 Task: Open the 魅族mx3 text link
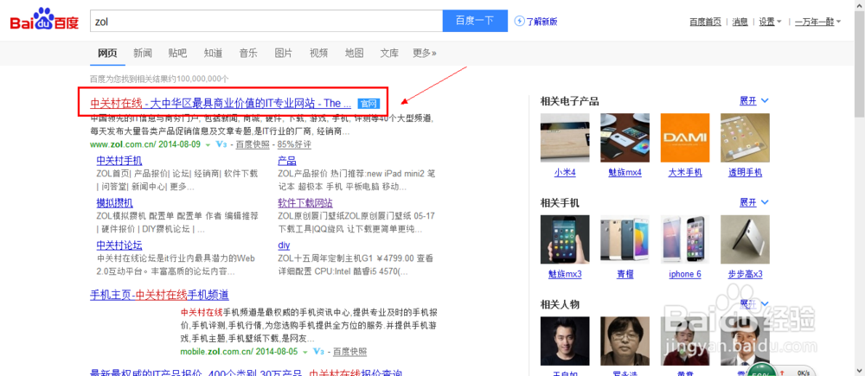(565, 274)
